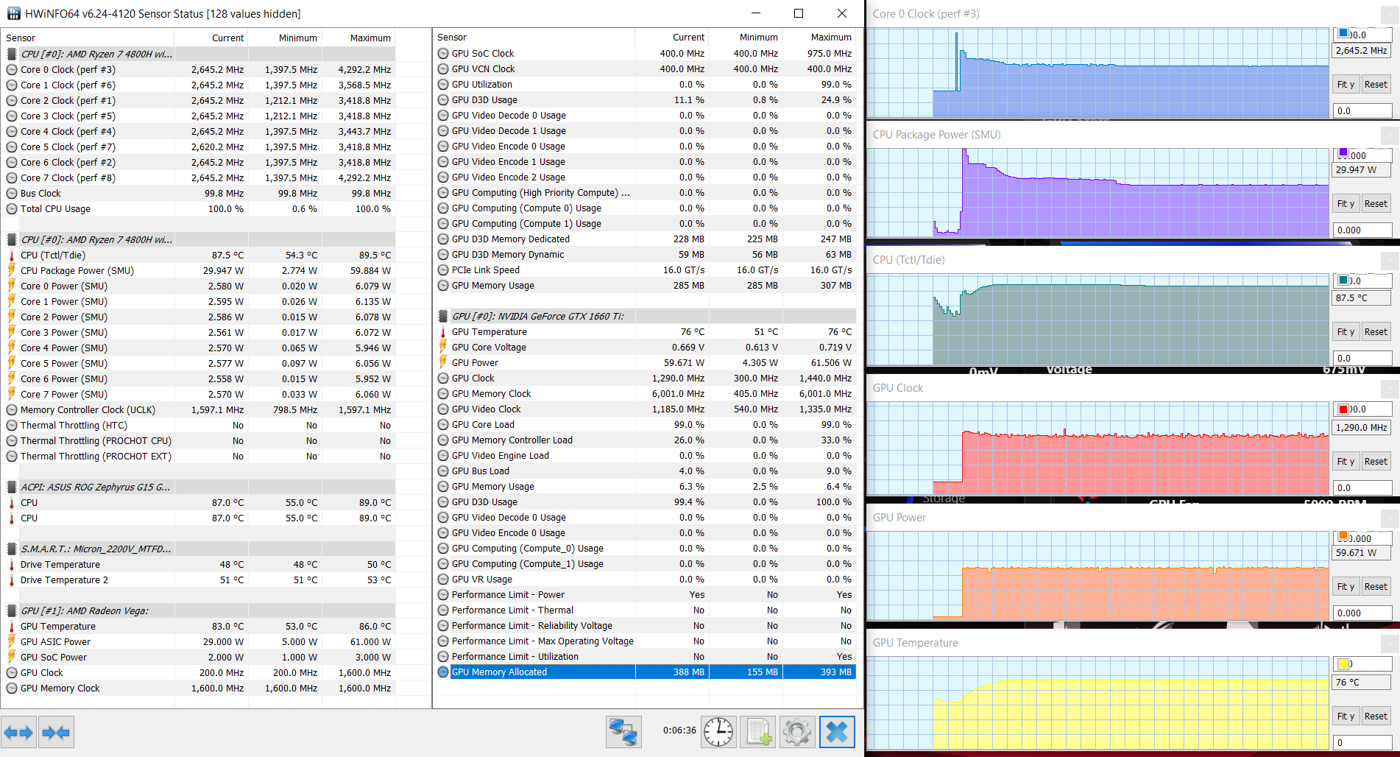Select the GPU Memory Clock 6,001.0 MHz row
The height and width of the screenshot is (757, 1400).
[645, 394]
